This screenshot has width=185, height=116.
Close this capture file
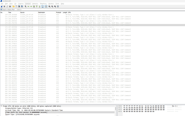click(19, 6)
